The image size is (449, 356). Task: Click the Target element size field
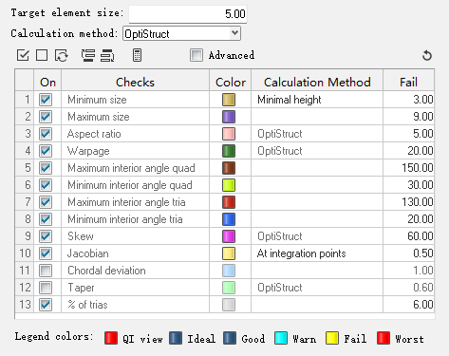[x=188, y=14]
